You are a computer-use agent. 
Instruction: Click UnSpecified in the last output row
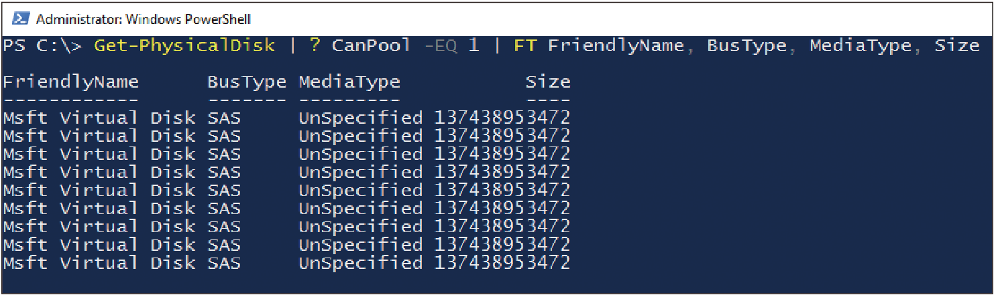[361, 263]
